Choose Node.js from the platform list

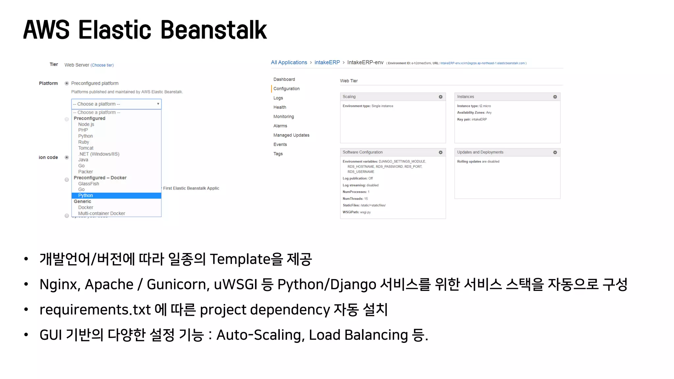(86, 124)
